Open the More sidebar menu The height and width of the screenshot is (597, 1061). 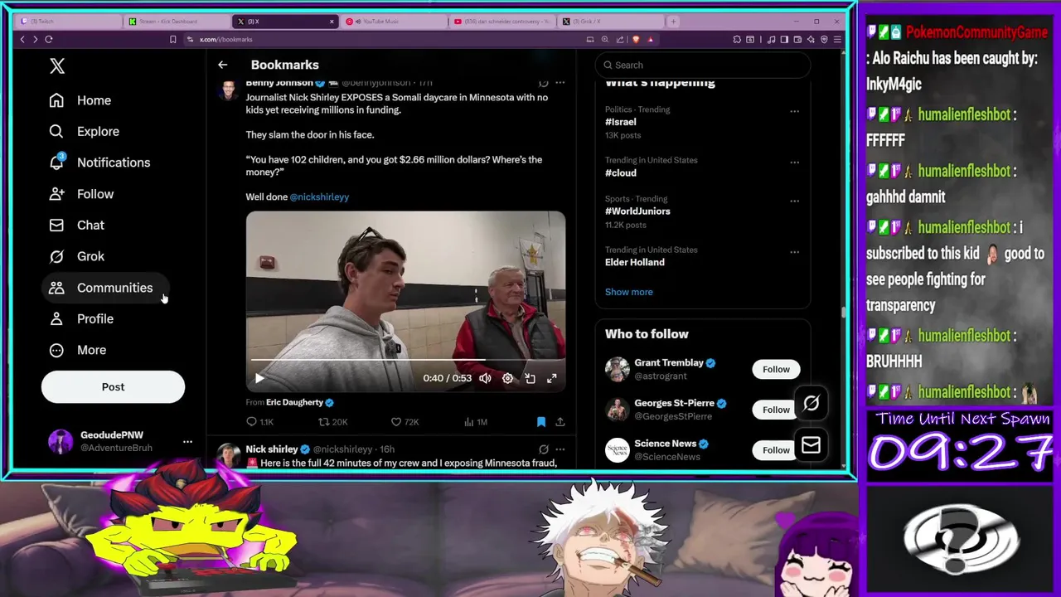tap(78, 350)
